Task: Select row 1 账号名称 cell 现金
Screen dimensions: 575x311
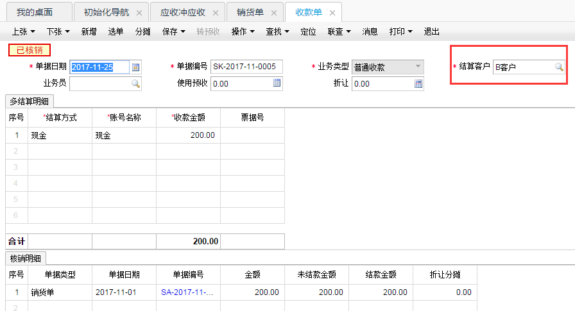Action: coord(124,135)
